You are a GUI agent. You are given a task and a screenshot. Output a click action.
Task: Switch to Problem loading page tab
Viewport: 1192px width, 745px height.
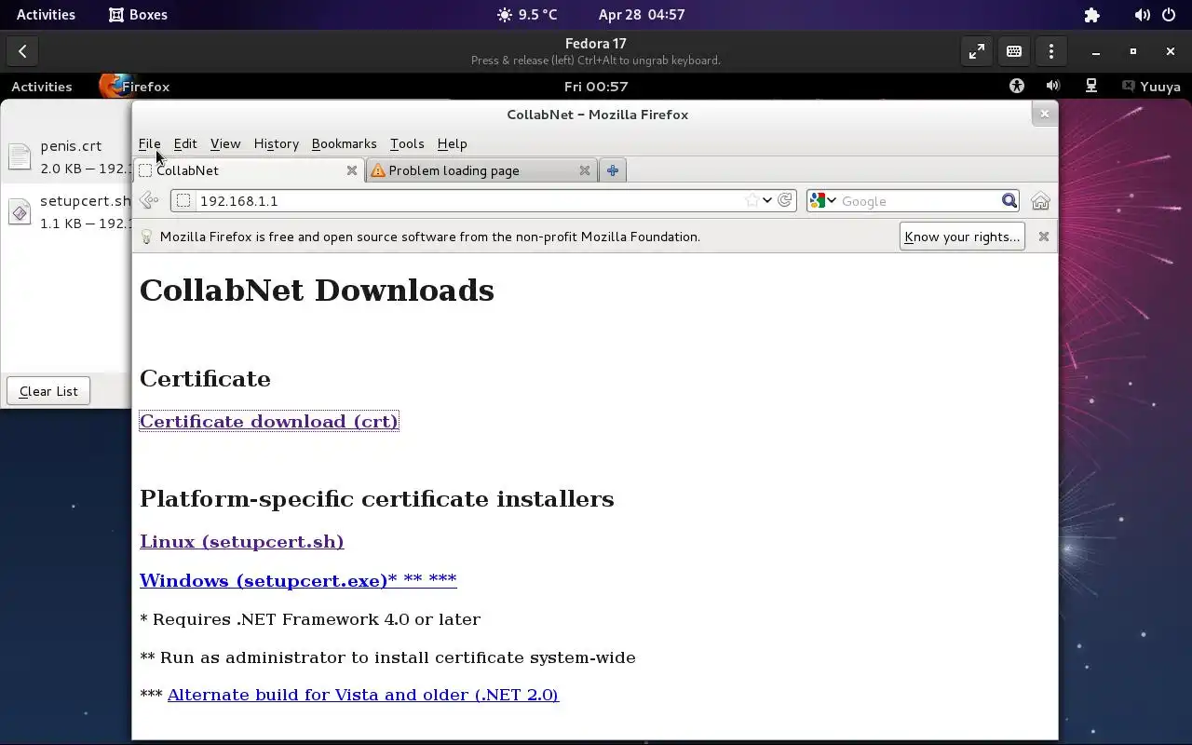pyautogui.click(x=481, y=170)
